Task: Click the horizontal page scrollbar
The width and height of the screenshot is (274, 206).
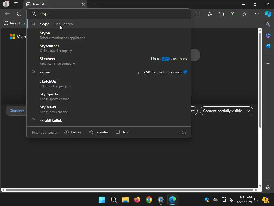Action: [x=129, y=190]
